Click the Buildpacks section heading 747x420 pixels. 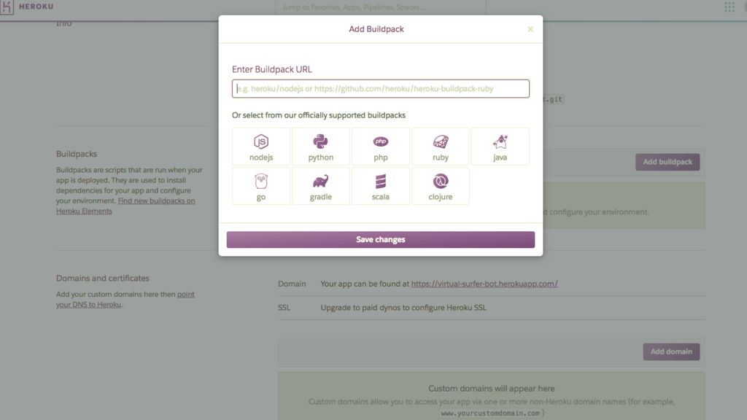pos(77,154)
